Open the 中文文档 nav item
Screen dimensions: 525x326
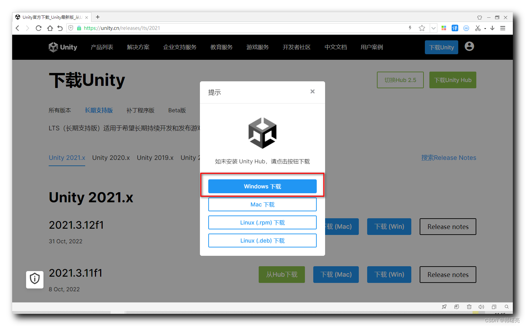tap(336, 47)
